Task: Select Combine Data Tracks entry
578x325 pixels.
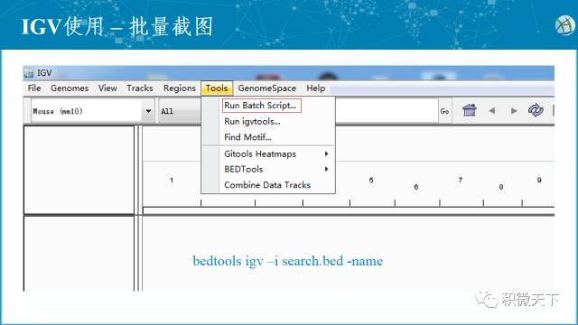Action: click(x=268, y=185)
